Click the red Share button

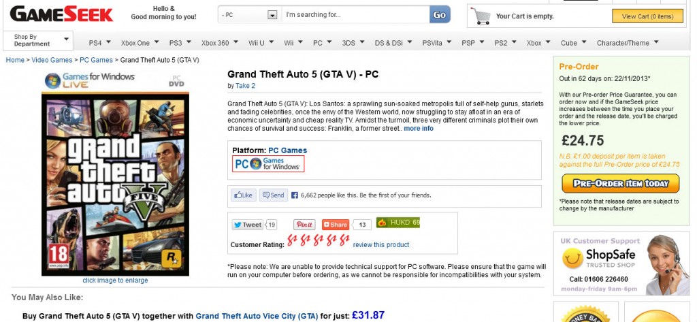335,225
